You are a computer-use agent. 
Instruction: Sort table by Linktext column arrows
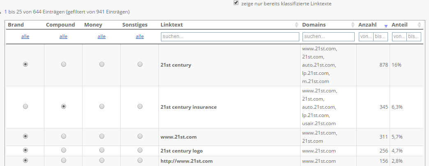coord(296,25)
